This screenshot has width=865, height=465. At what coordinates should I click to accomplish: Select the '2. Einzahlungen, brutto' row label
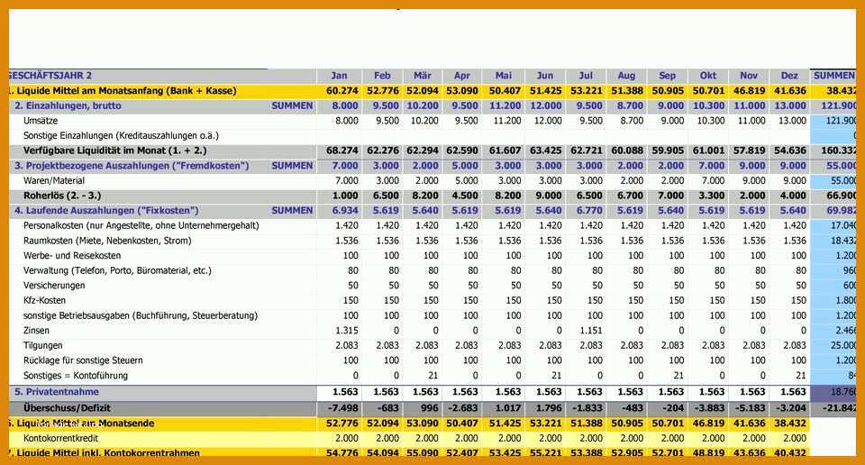pos(68,105)
